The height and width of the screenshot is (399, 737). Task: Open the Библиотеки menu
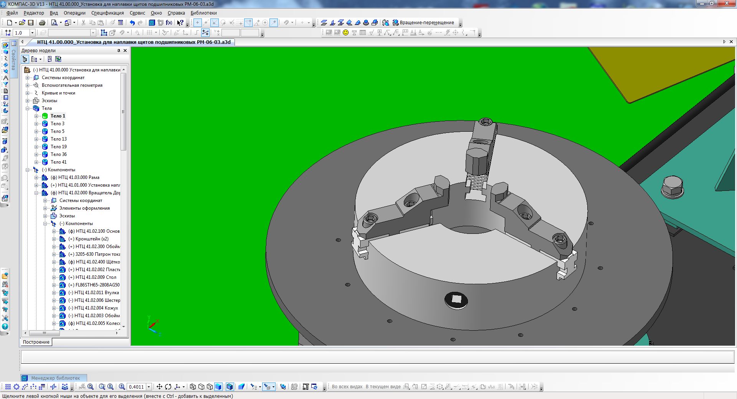click(203, 13)
